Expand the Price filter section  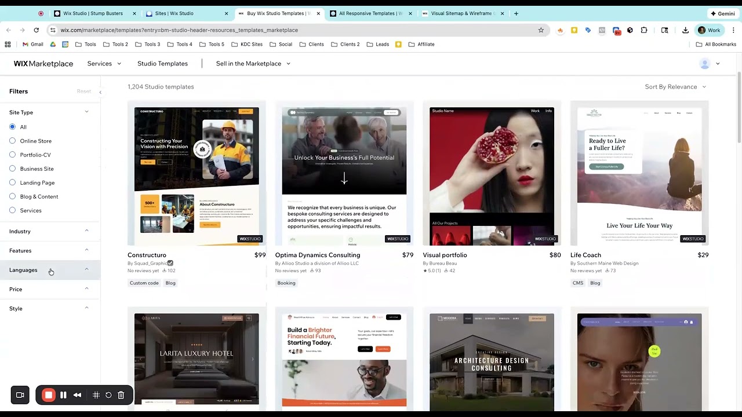click(x=50, y=289)
